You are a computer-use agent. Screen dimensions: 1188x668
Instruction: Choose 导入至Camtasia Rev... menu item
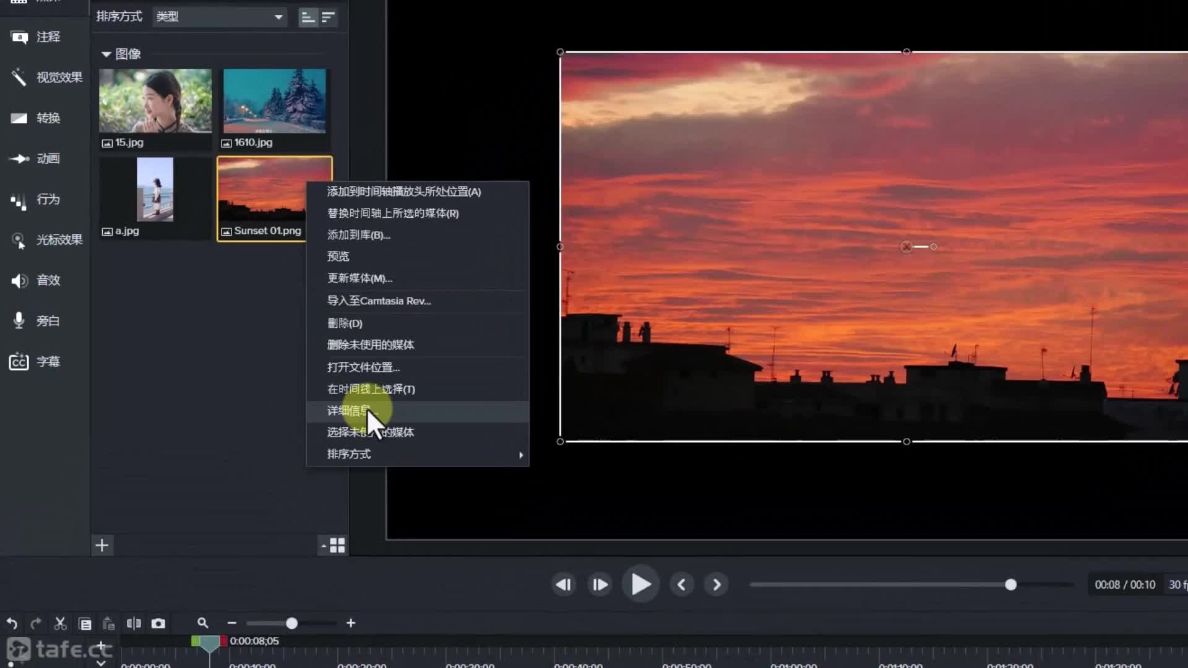coord(418,301)
